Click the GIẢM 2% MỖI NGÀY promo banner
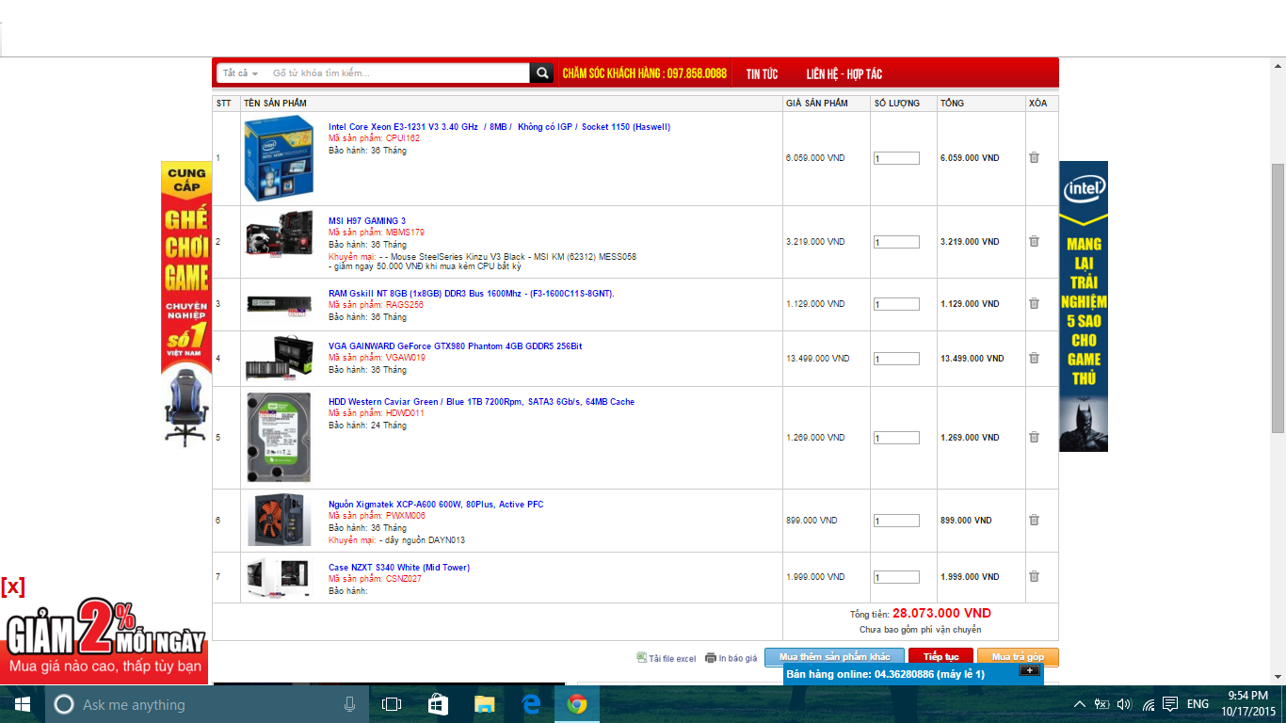This screenshot has height=723, width=1286. pyautogui.click(x=104, y=639)
